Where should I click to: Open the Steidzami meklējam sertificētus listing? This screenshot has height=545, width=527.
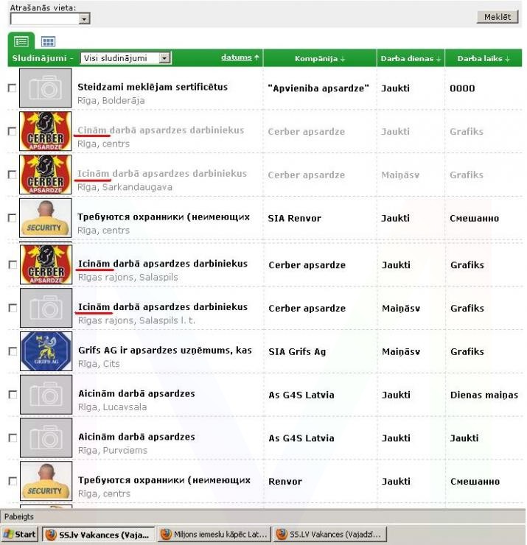tap(153, 87)
